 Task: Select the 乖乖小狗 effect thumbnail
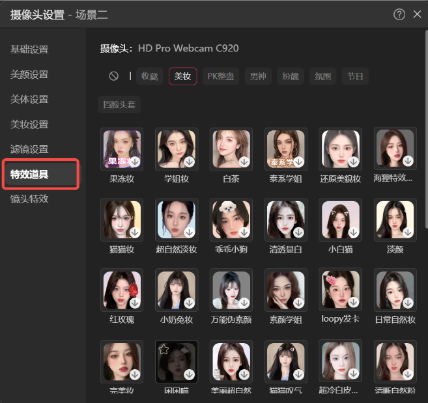pyautogui.click(x=231, y=219)
